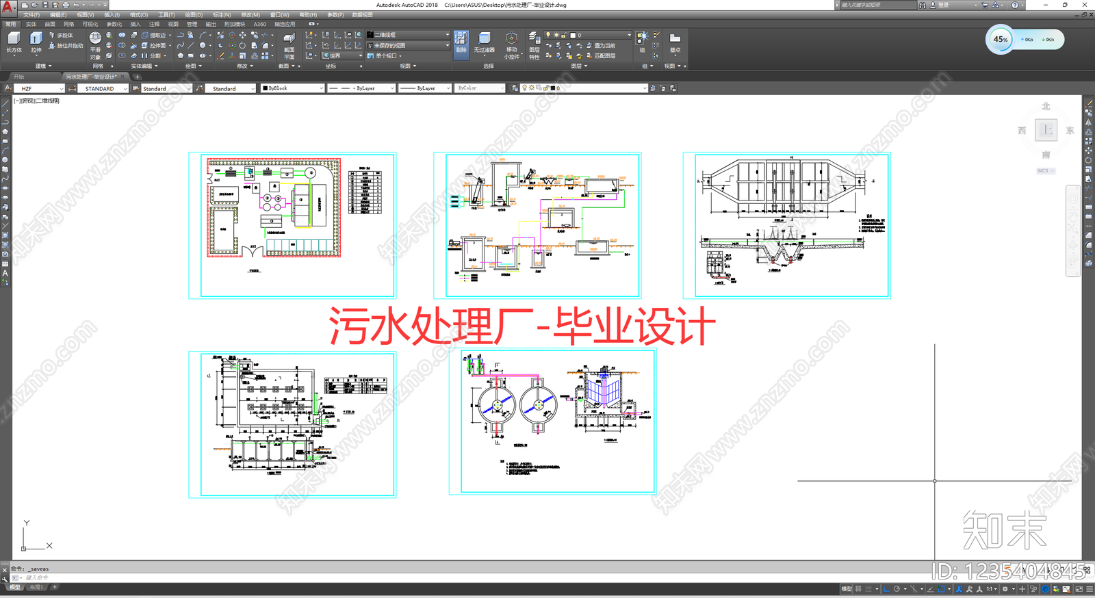Select the 长方体 (Box) solid tool
The height and width of the screenshot is (598, 1095).
point(14,42)
